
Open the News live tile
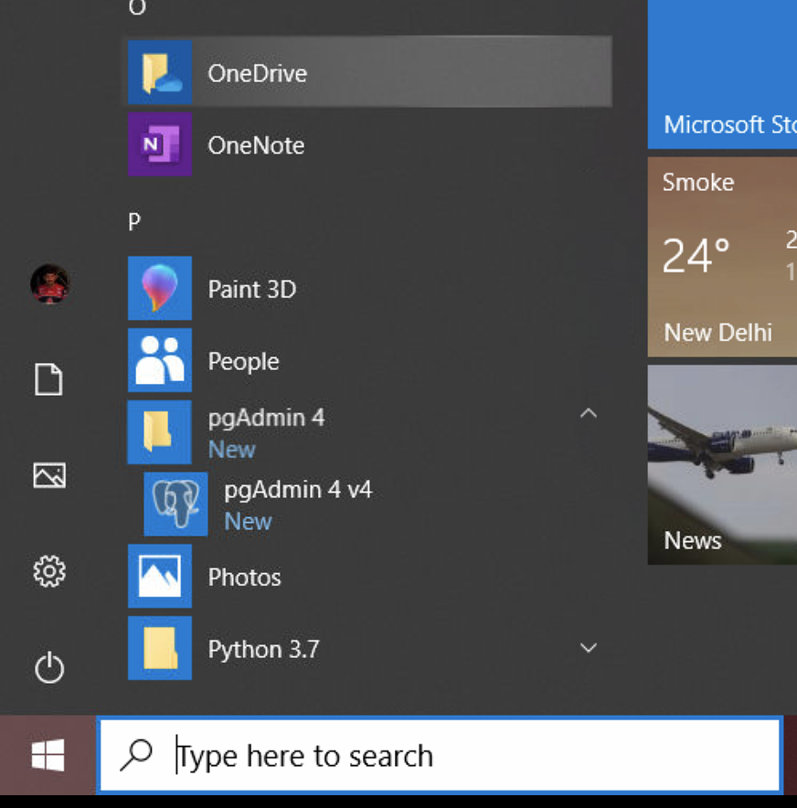click(722, 464)
